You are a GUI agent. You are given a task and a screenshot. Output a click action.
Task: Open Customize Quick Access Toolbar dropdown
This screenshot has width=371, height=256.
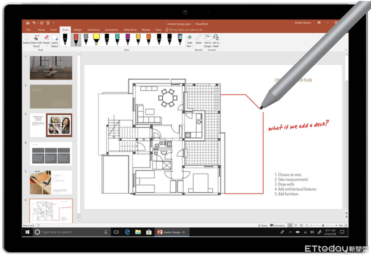(x=54, y=23)
